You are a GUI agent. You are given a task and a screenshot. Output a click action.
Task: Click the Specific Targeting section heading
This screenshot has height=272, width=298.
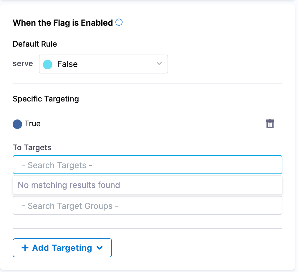pos(46,99)
